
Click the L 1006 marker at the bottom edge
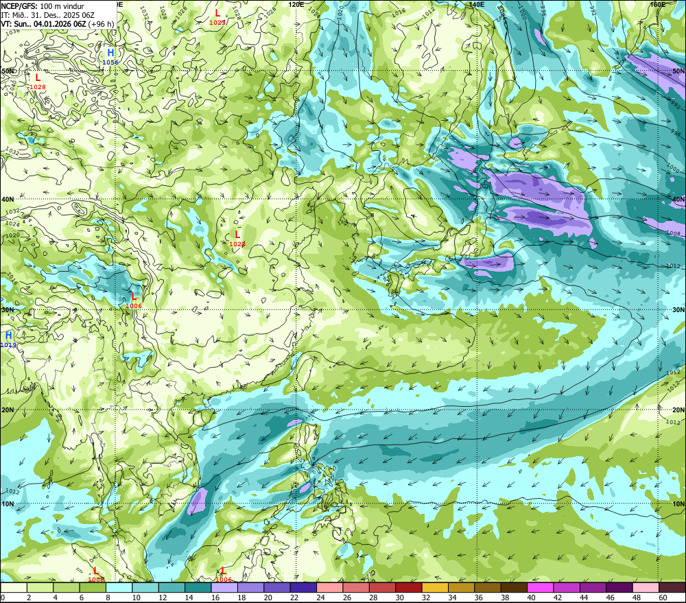click(224, 575)
